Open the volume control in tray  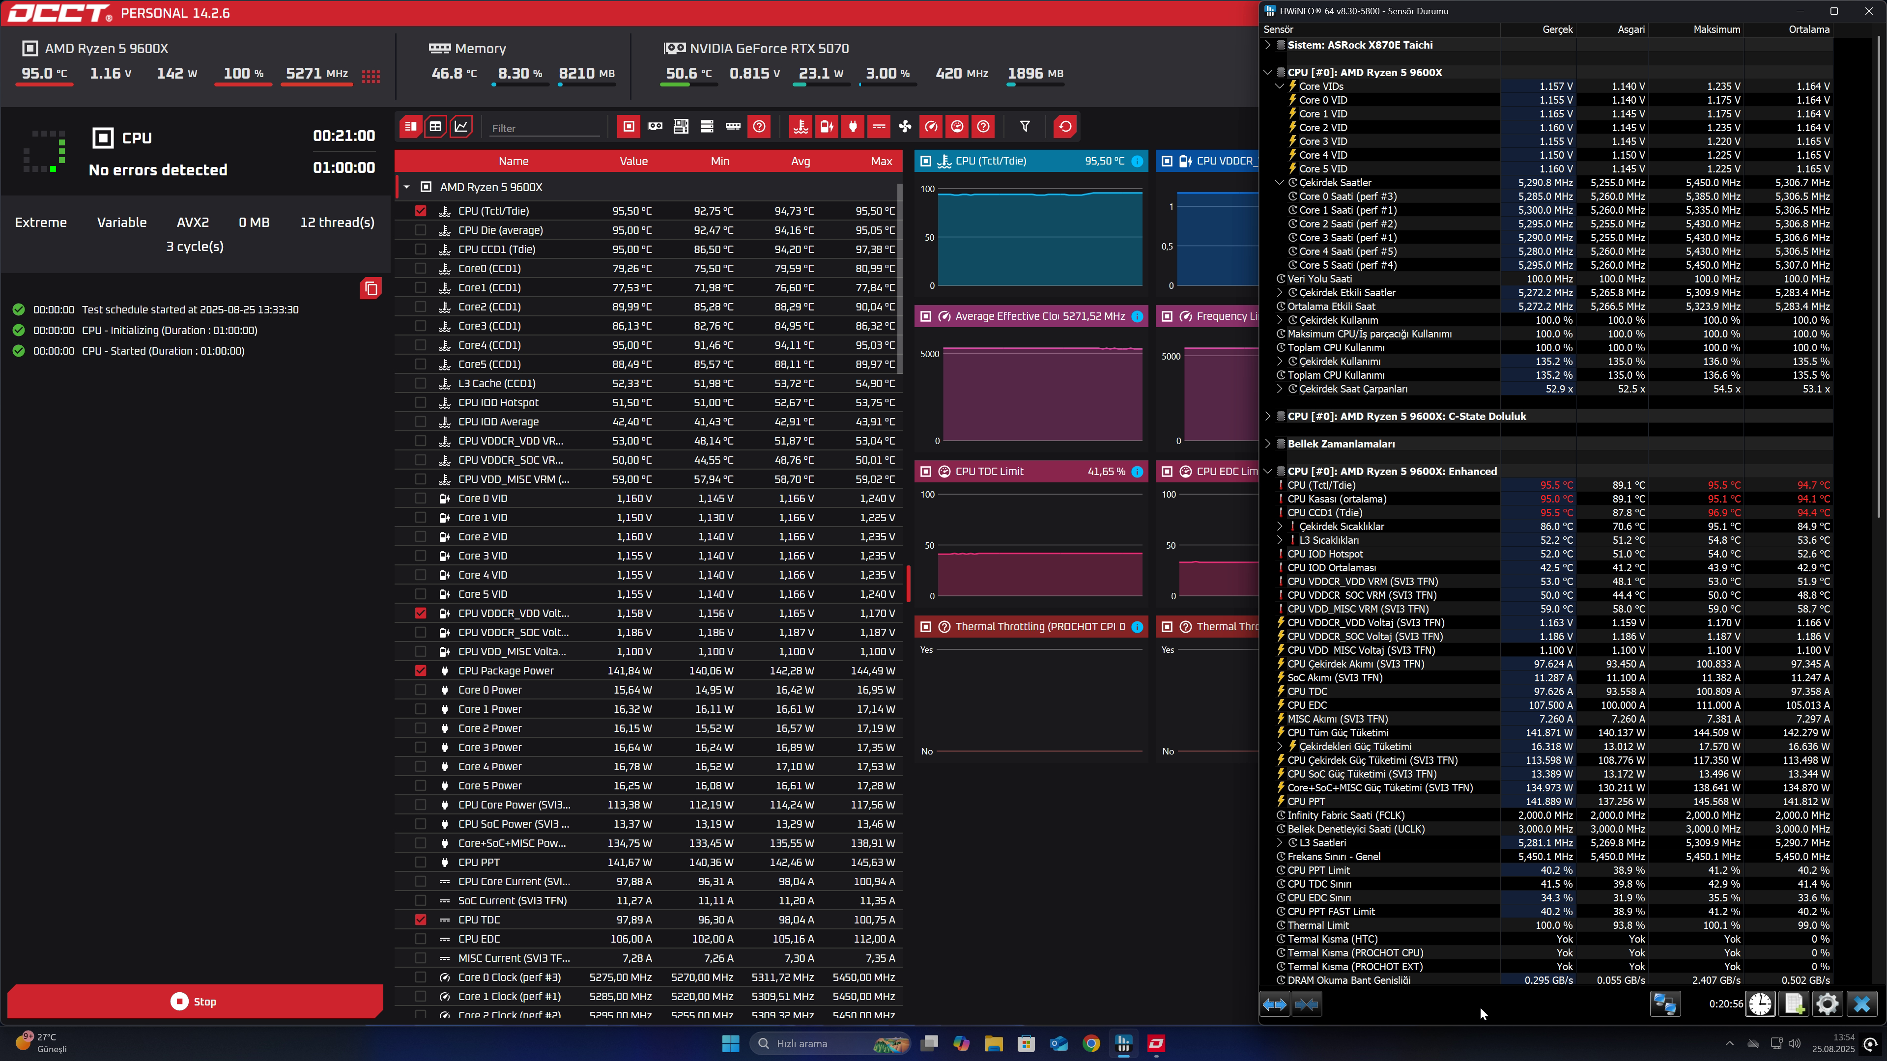(x=1795, y=1043)
